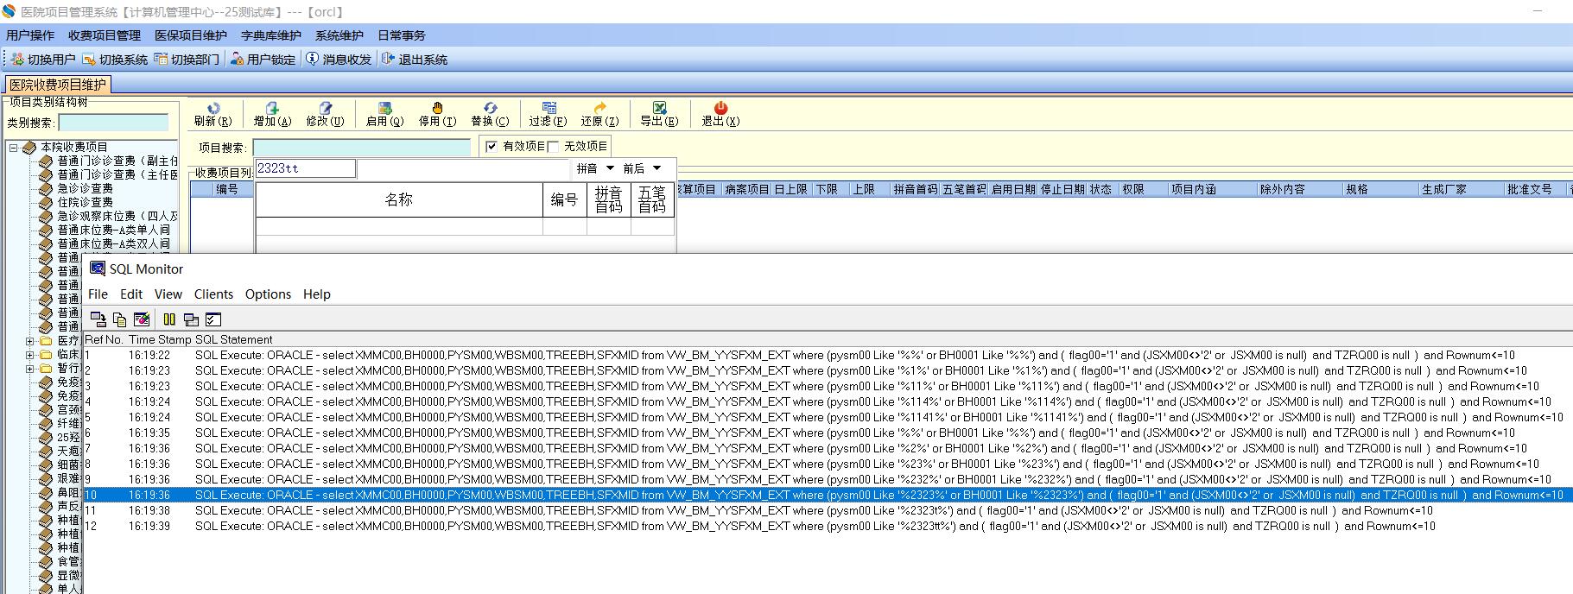
Task: Open the 系统维护 menu
Action: 339,35
